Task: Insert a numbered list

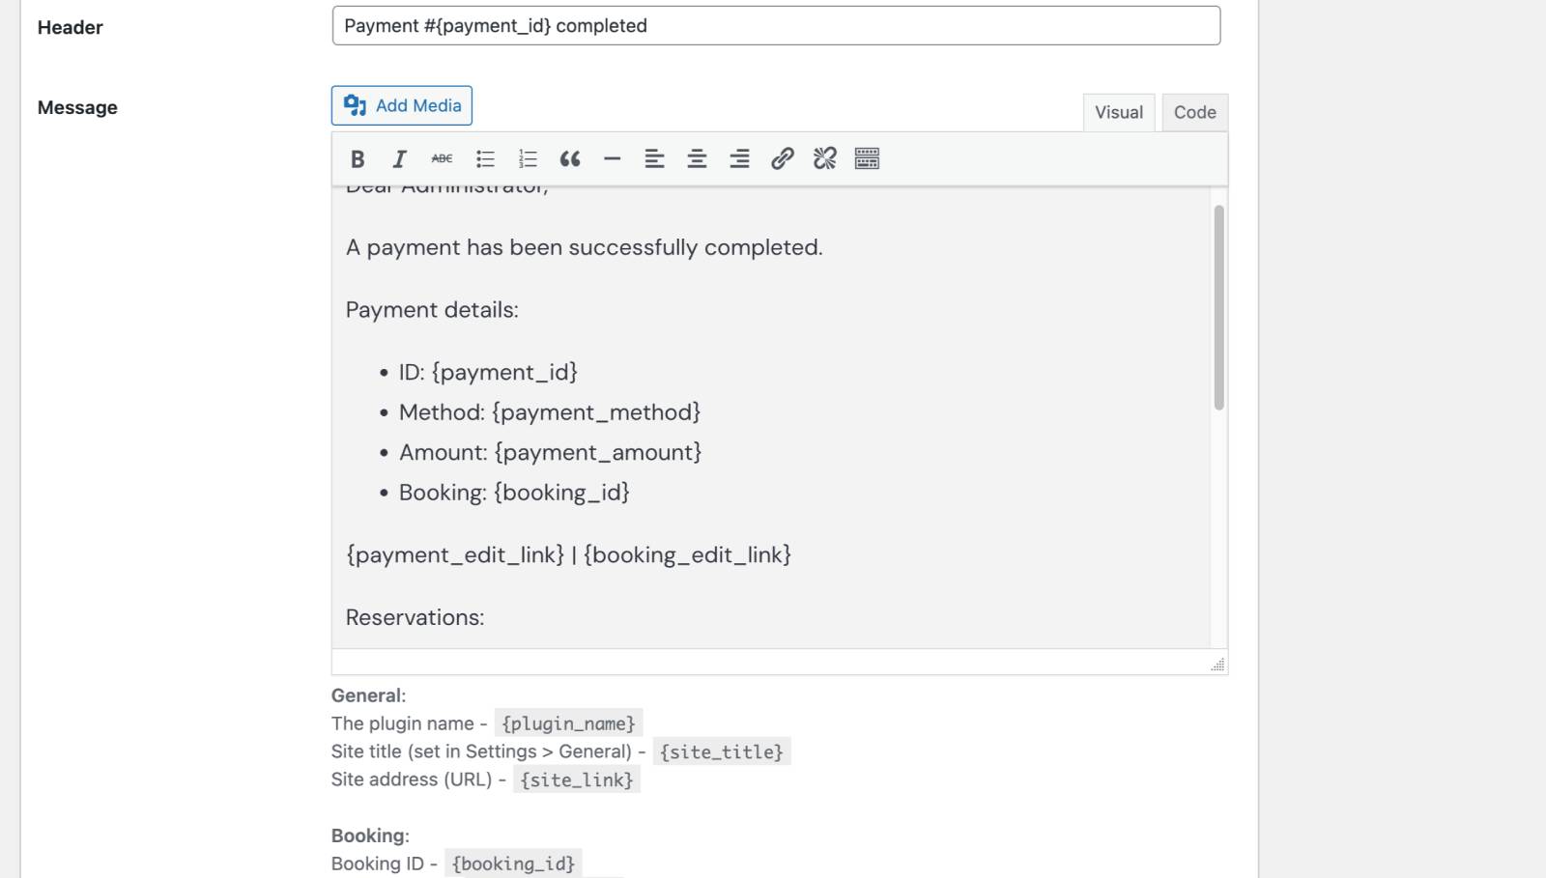Action: 528,159
